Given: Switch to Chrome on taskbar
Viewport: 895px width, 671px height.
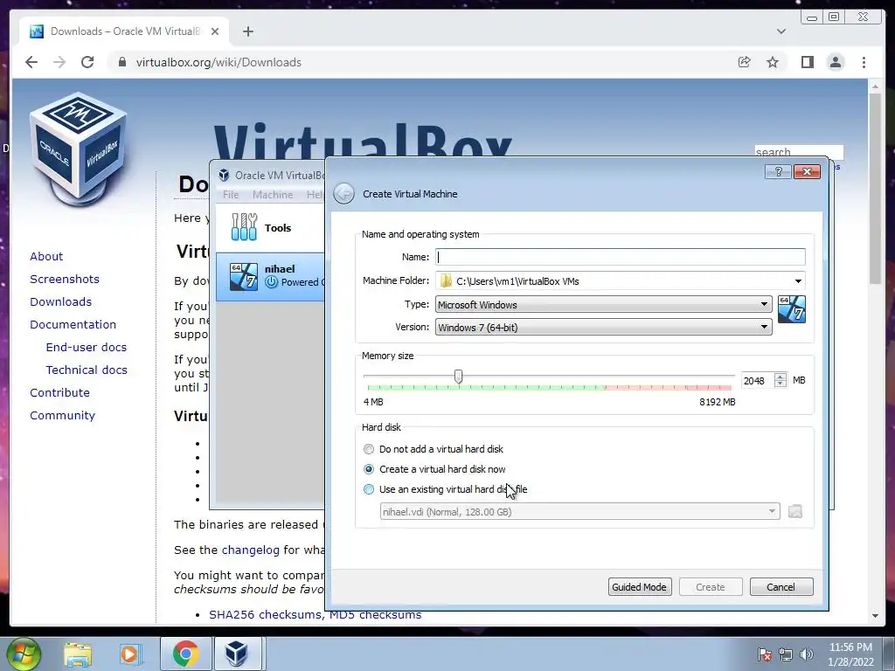Looking at the screenshot, I should pyautogui.click(x=186, y=654).
